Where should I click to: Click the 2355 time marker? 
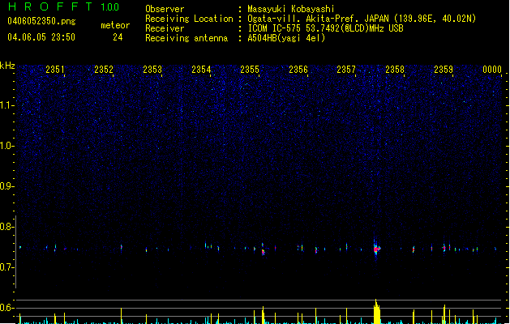(x=250, y=70)
